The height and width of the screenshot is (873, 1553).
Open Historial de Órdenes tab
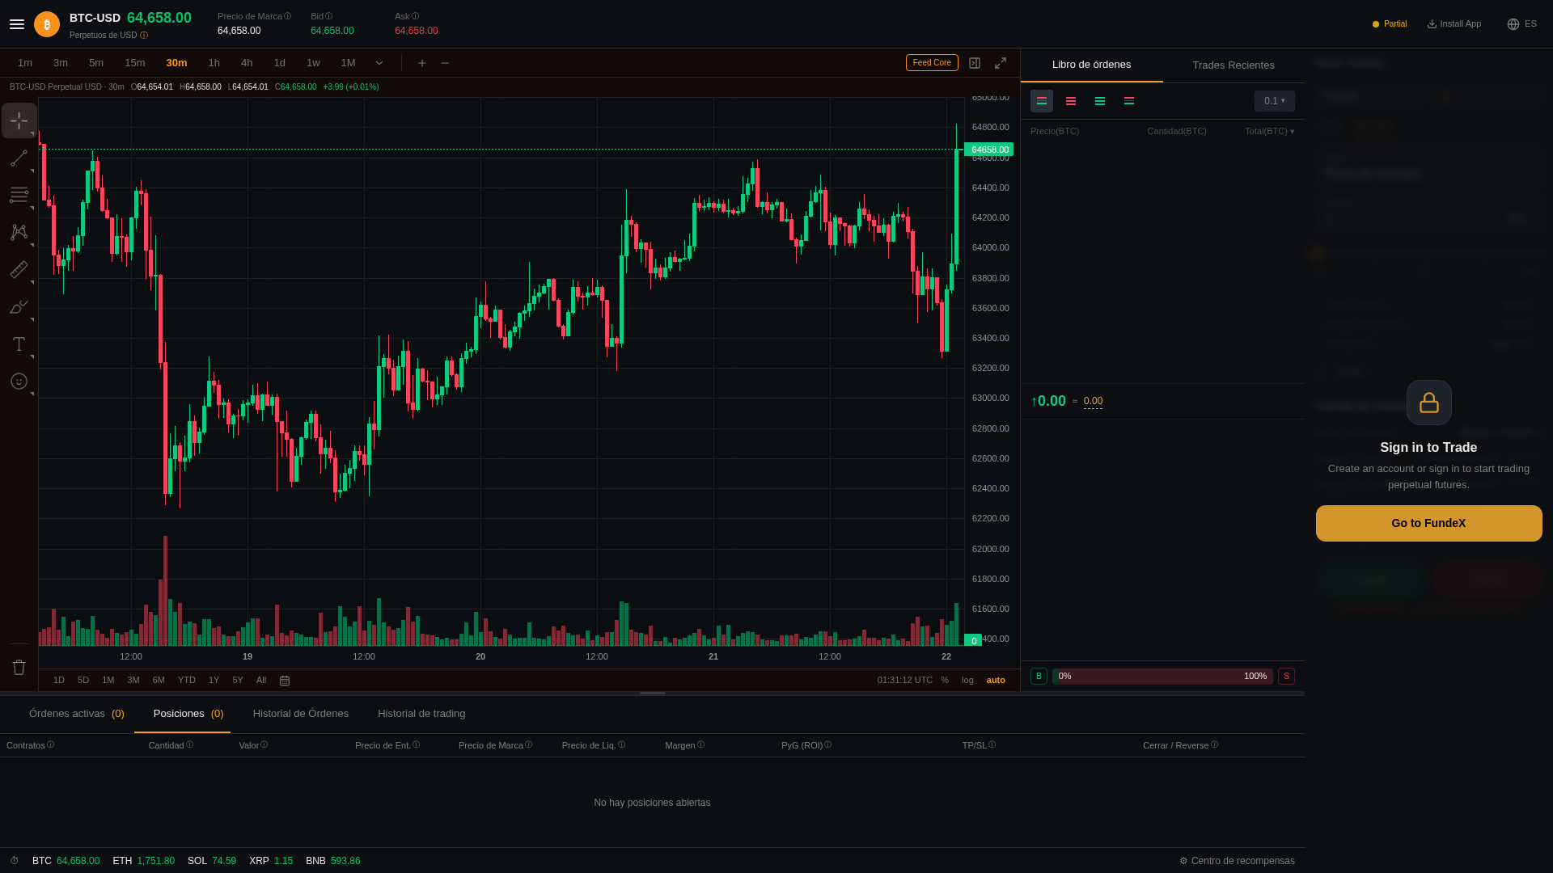[301, 714]
